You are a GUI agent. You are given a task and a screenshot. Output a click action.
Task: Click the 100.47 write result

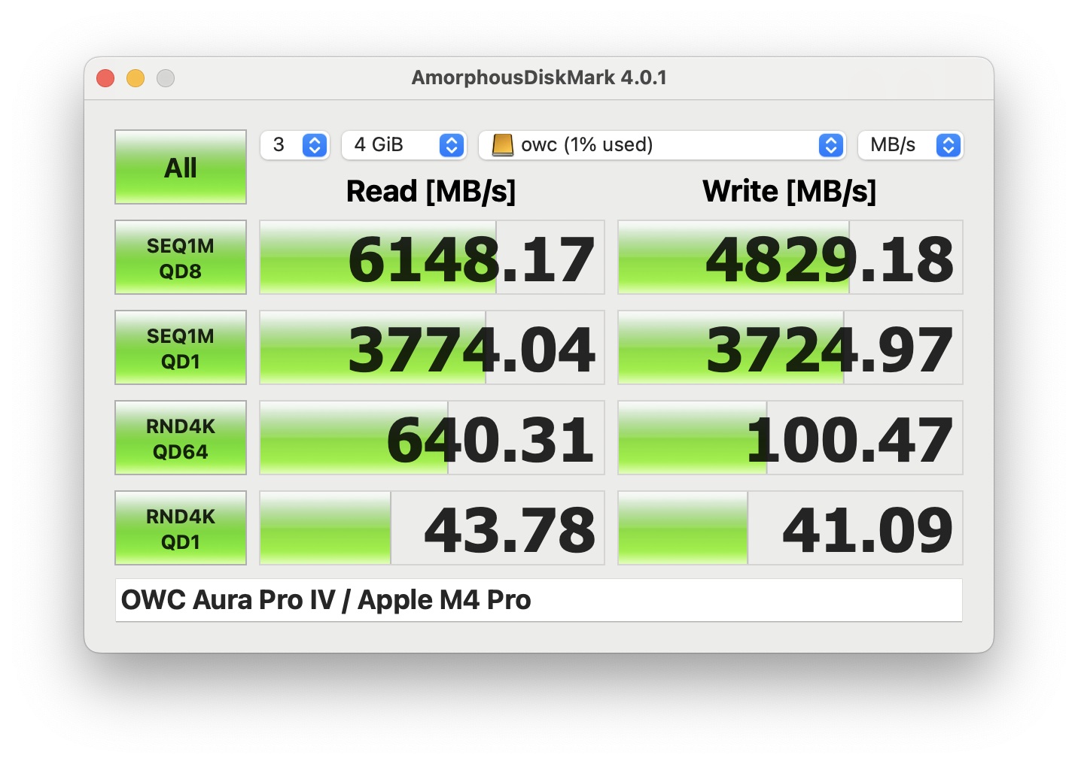coord(790,438)
